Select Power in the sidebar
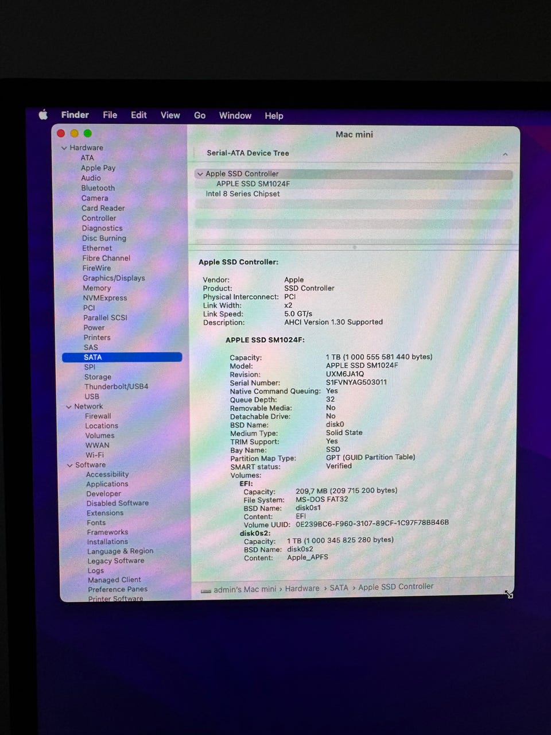 click(94, 328)
